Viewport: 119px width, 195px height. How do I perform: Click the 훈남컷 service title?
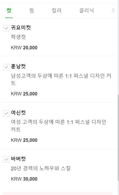click(x=18, y=66)
